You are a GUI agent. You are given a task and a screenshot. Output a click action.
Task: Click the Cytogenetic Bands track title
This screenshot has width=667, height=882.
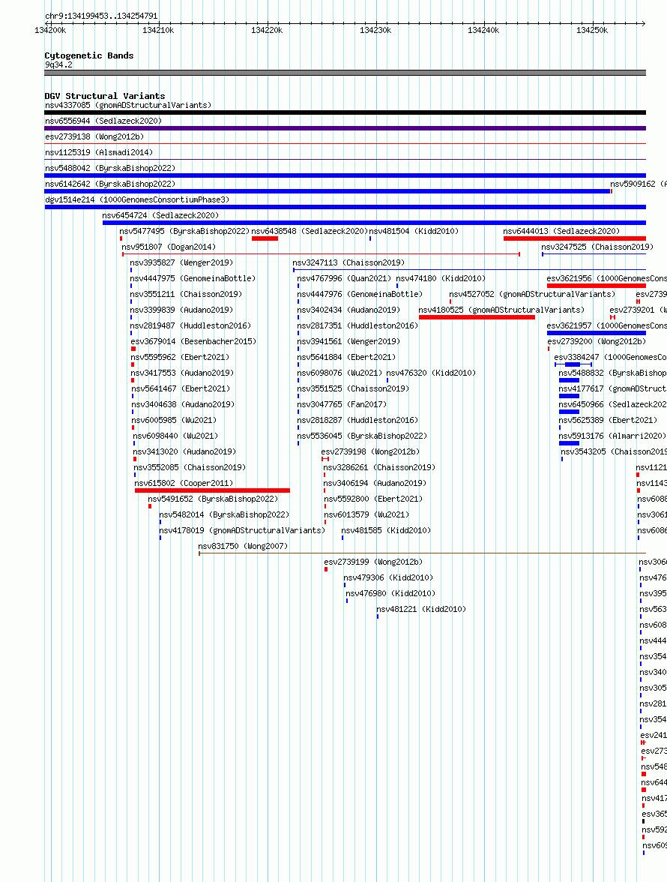88,55
